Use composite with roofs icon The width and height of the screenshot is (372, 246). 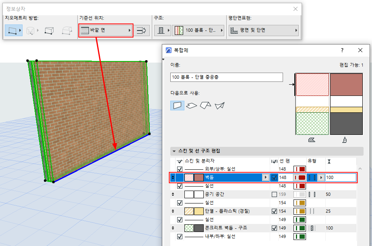coord(205,106)
